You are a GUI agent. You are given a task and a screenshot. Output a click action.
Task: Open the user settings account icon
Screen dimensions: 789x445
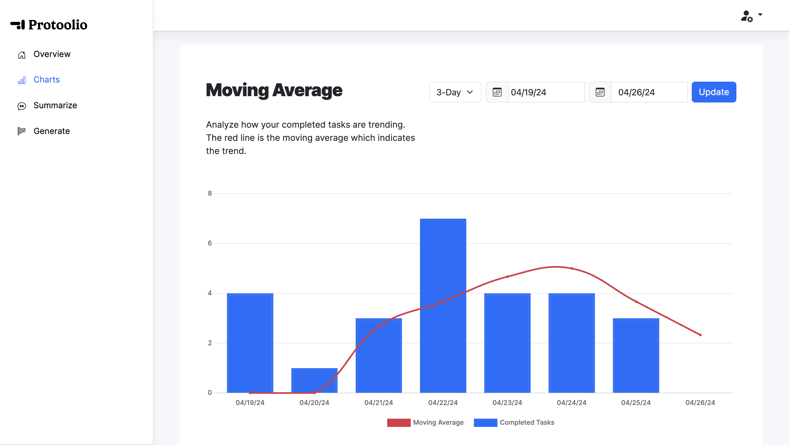747,16
